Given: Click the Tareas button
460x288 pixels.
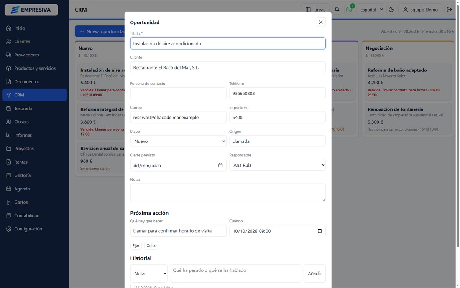Looking at the screenshot, I should tap(315, 10).
